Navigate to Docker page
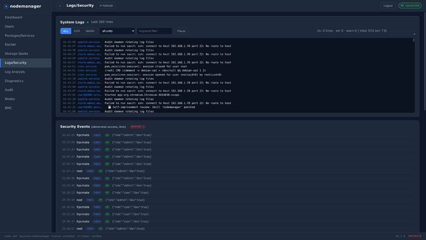This screenshot has height=240, width=426. coord(26,45)
